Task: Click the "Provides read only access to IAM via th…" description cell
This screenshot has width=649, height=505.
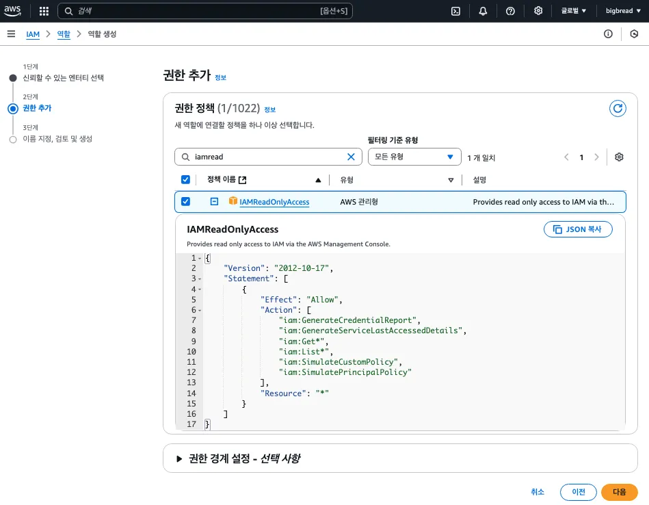Action: (544, 202)
